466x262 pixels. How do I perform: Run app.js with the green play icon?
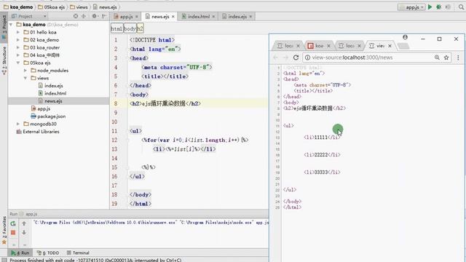click(x=430, y=7)
